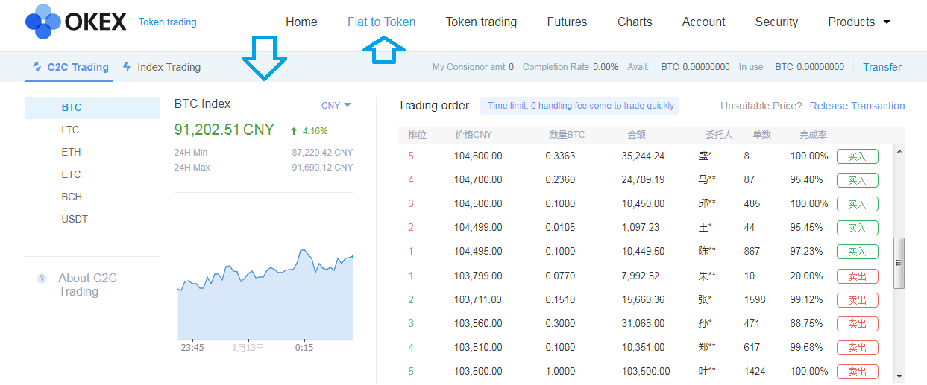Open the Futures menu item

point(567,22)
